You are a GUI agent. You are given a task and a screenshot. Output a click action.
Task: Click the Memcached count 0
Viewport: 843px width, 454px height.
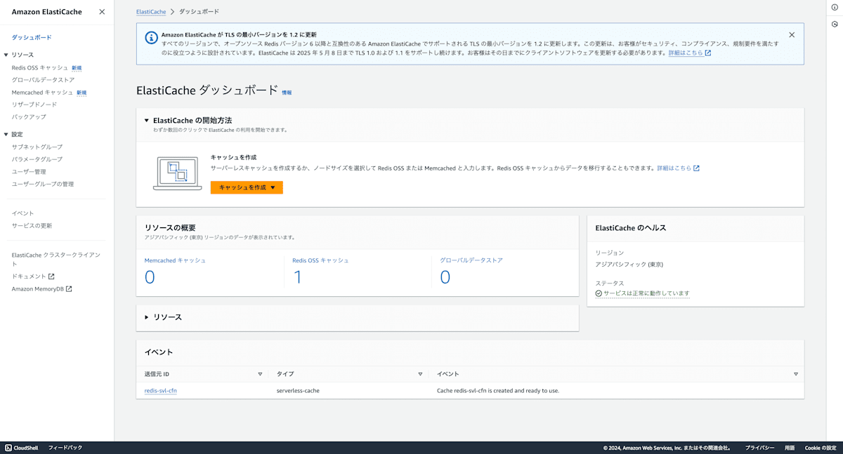coord(150,277)
